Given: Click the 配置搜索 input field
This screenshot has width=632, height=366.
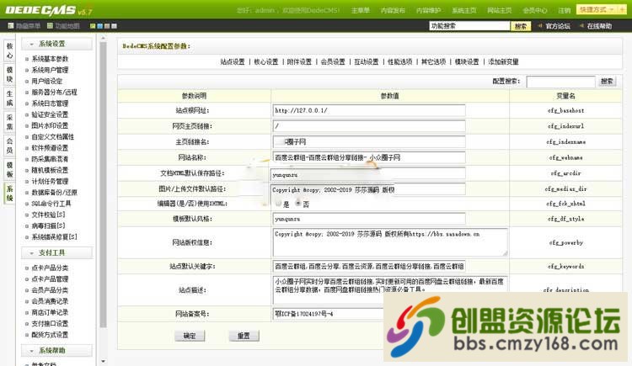Looking at the screenshot, I should pos(560,82).
